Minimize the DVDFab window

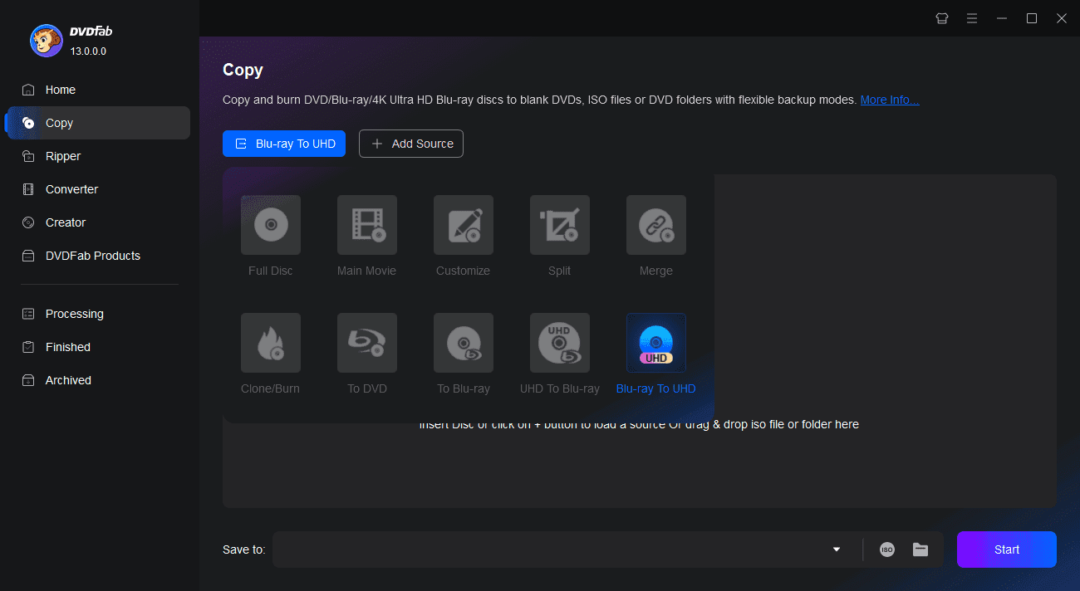click(x=1002, y=18)
